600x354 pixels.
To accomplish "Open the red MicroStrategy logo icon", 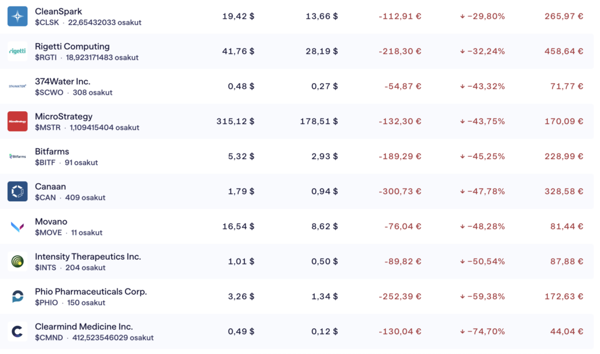I will pyautogui.click(x=18, y=121).
